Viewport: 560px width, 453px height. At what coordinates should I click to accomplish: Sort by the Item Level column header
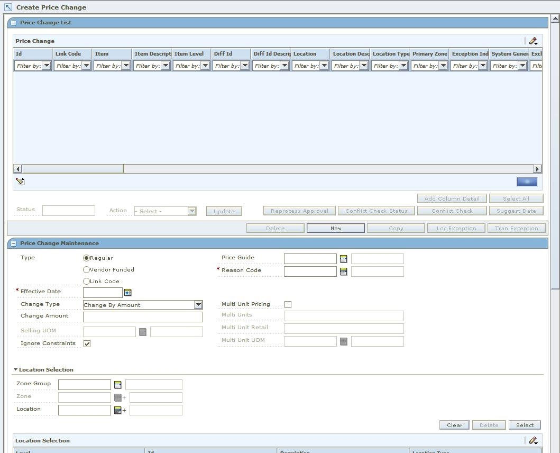pyautogui.click(x=191, y=53)
